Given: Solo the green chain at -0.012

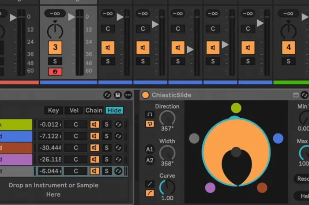Looking at the screenshot, I should point(107,124).
